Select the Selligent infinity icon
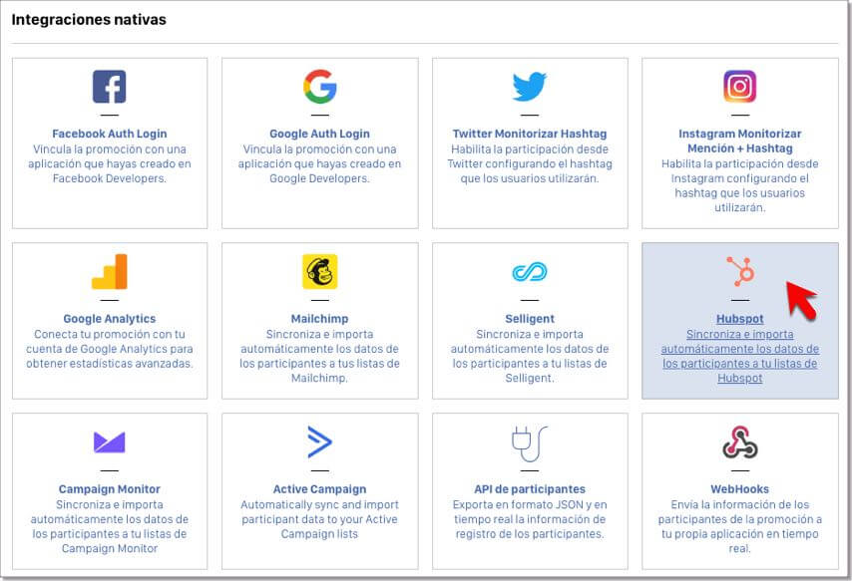This screenshot has width=852, height=581. click(530, 272)
